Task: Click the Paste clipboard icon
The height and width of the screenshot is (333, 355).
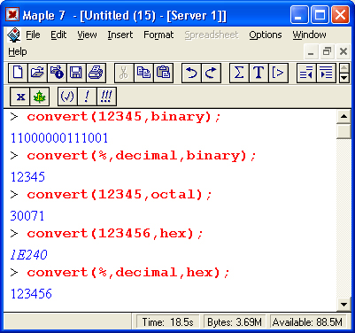Action: tap(163, 73)
